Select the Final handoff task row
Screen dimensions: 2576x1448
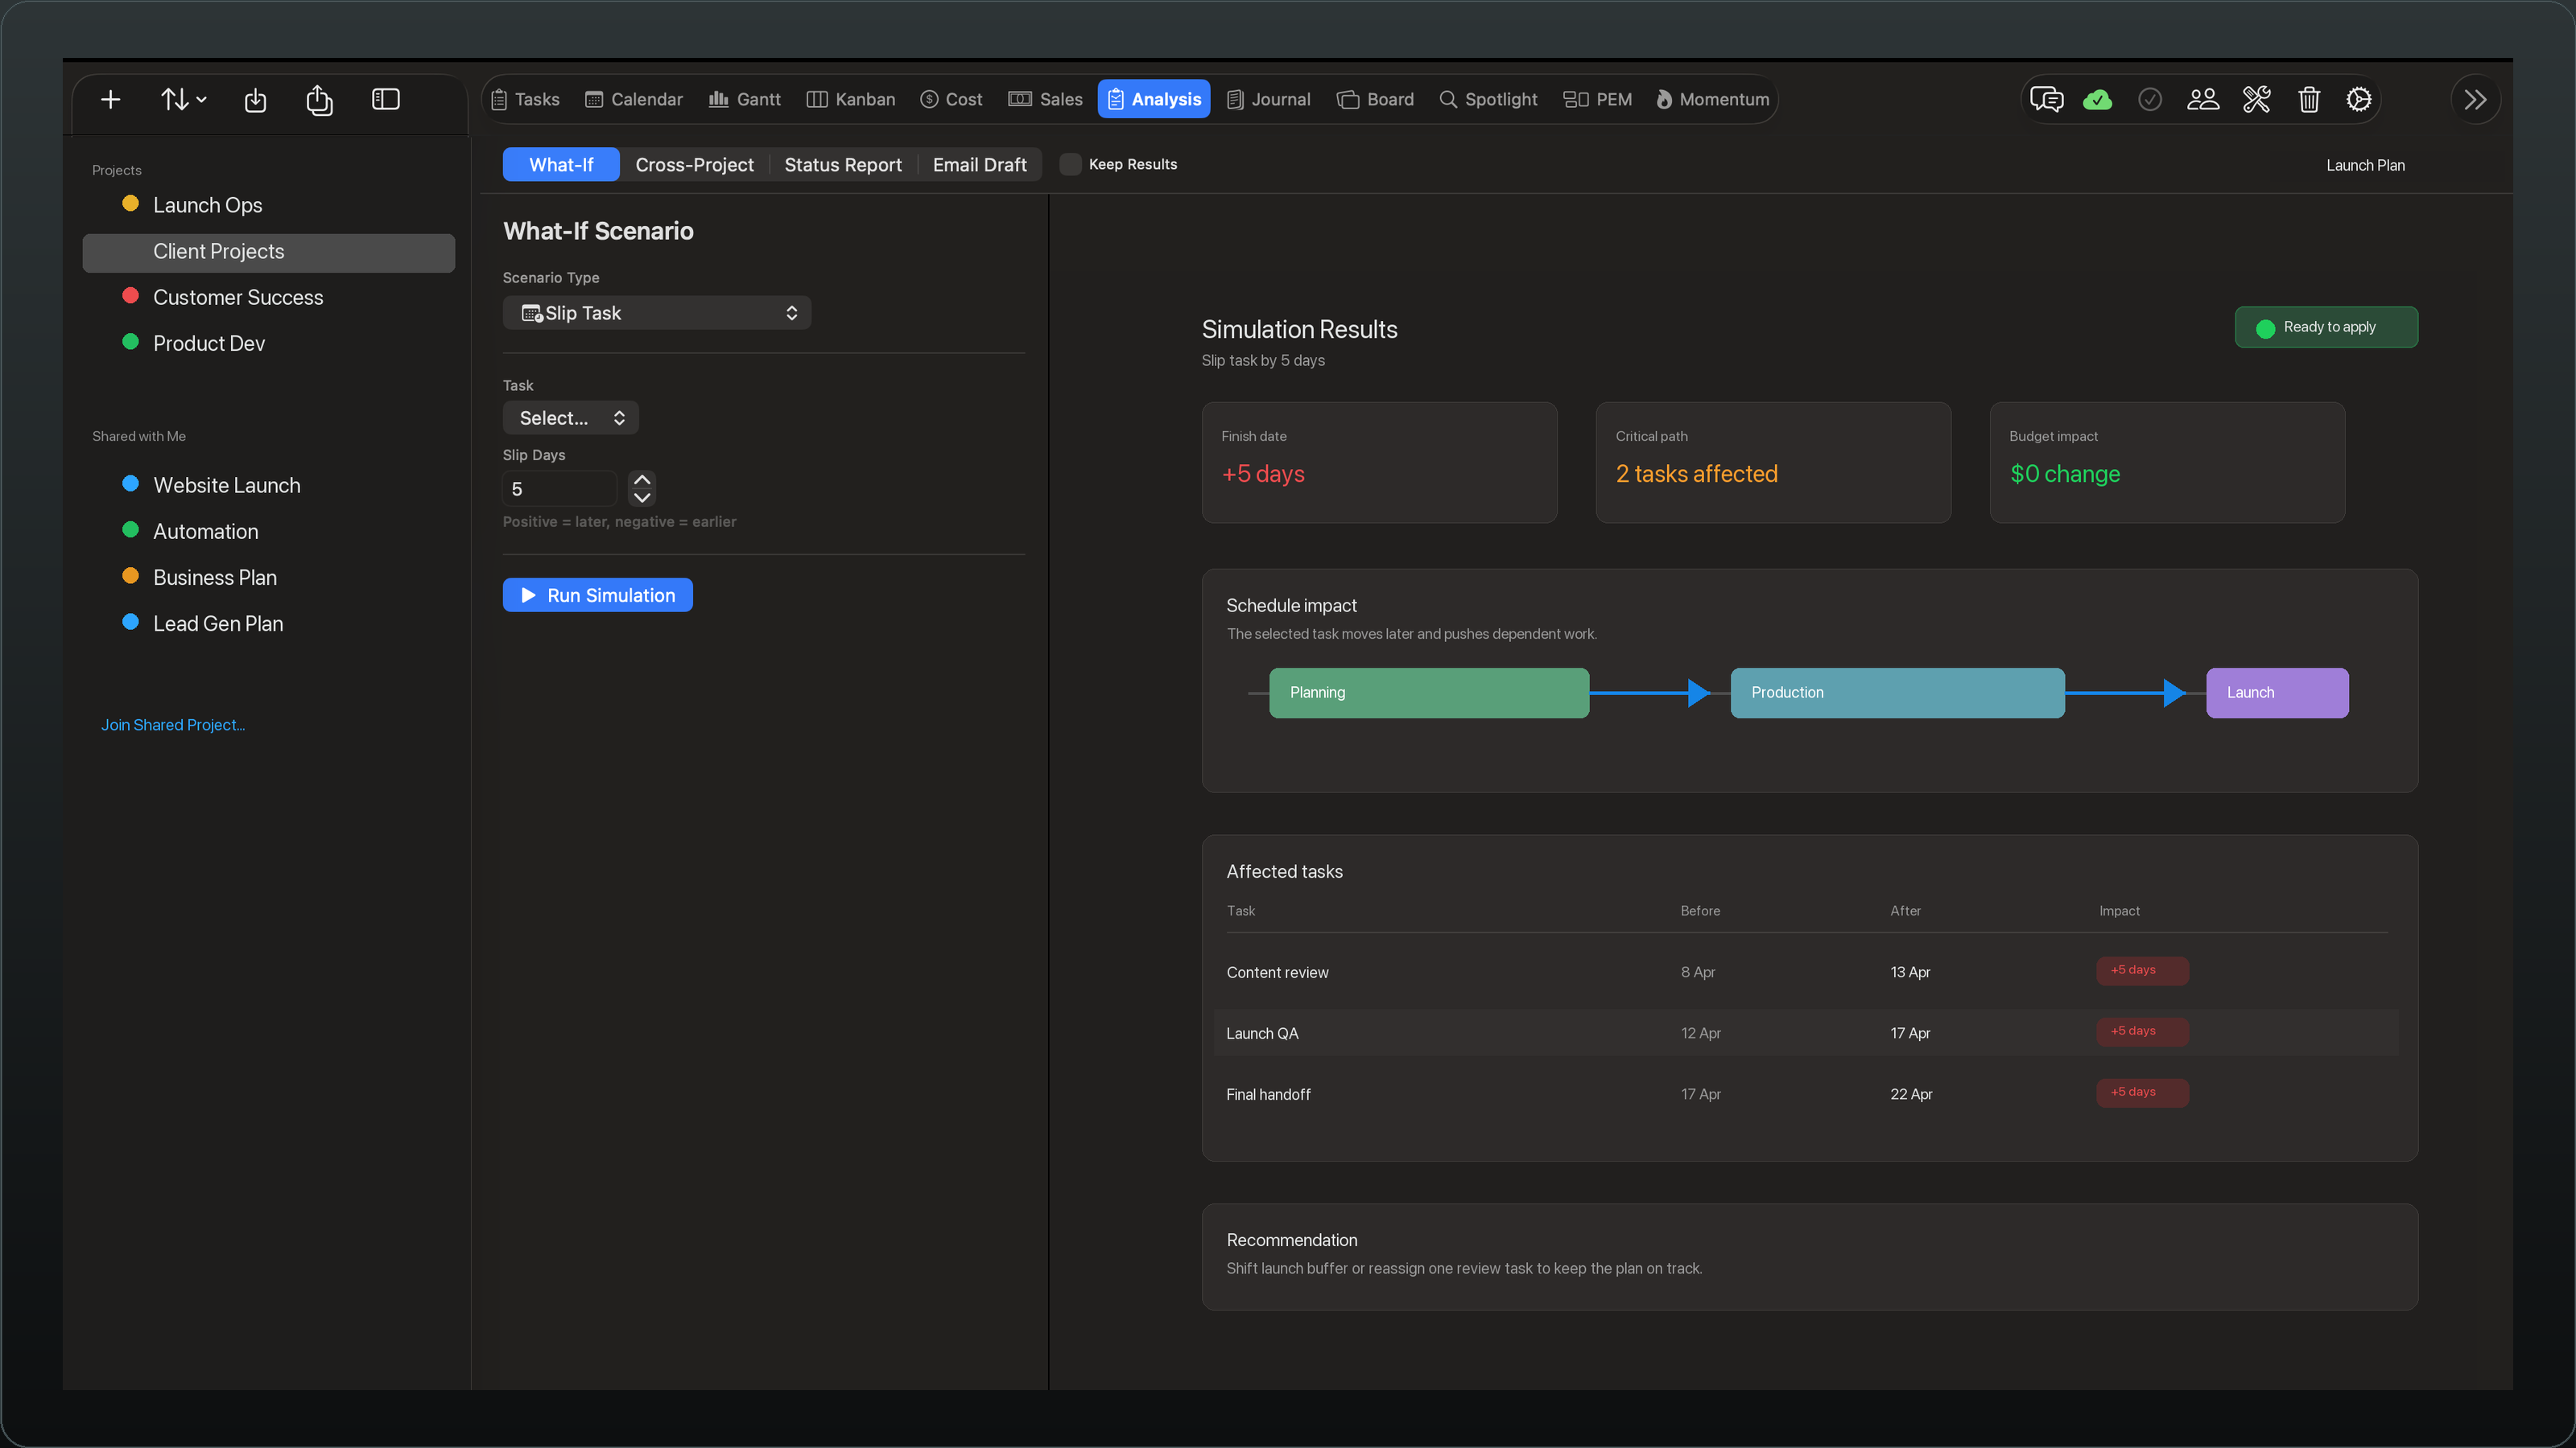click(x=1806, y=1094)
